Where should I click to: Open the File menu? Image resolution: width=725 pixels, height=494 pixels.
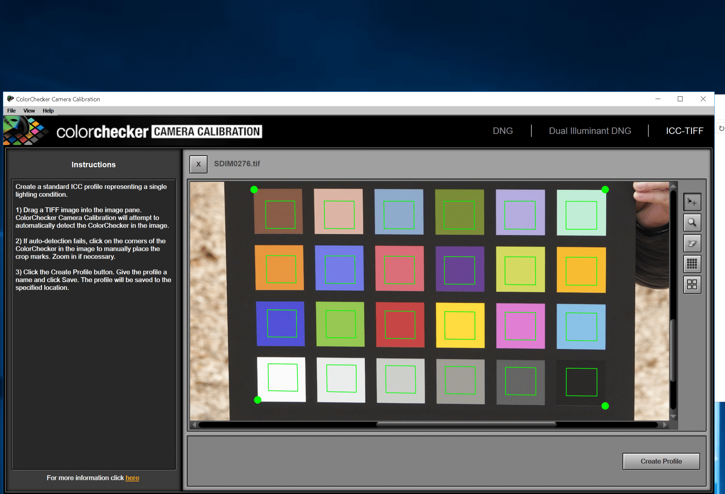(x=11, y=111)
